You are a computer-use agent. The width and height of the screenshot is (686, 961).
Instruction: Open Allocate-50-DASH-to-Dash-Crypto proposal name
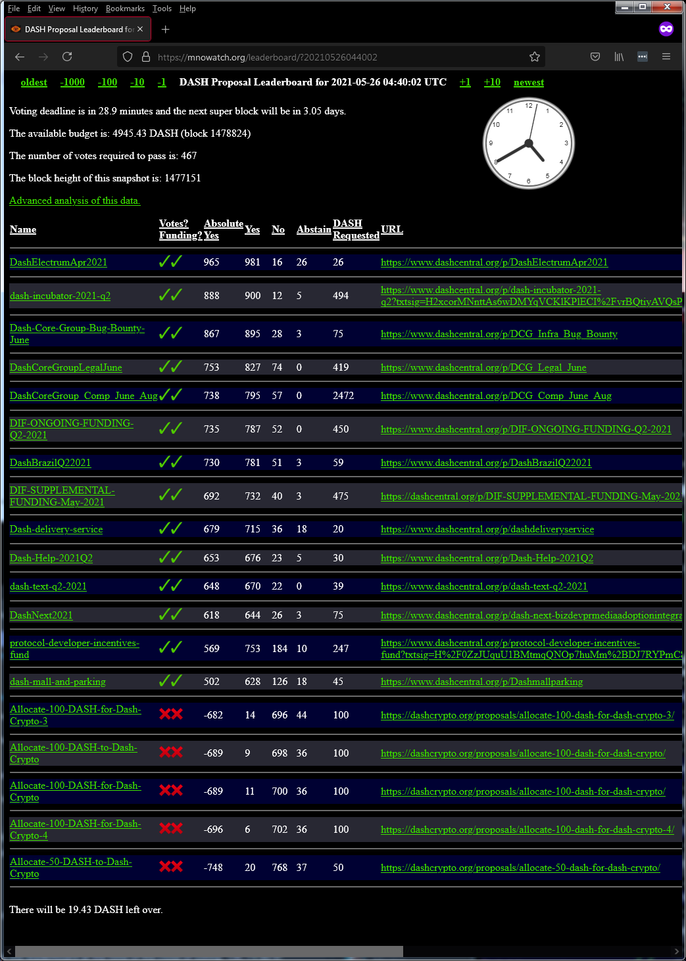71,868
